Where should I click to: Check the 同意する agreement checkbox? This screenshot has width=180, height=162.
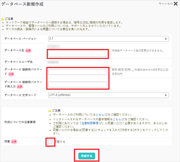click(x=50, y=142)
